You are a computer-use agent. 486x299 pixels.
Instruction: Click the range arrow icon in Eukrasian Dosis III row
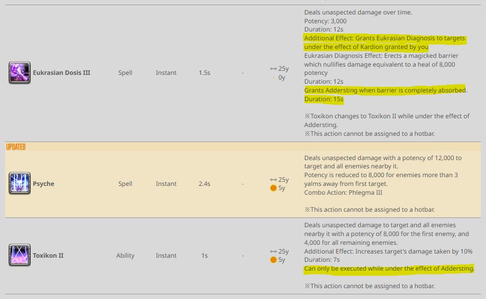click(274, 68)
